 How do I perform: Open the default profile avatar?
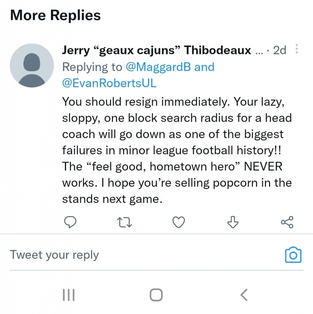click(x=32, y=66)
